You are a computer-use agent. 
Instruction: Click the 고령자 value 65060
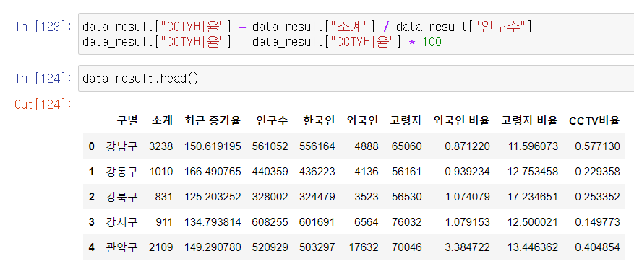pos(407,146)
